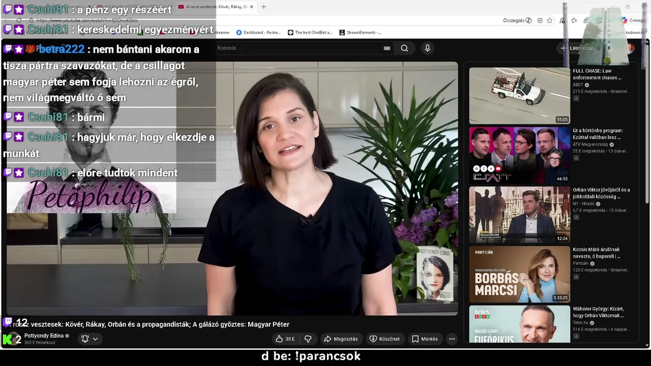Open a new browser tab with plus
The height and width of the screenshot is (366, 651).
point(263,7)
